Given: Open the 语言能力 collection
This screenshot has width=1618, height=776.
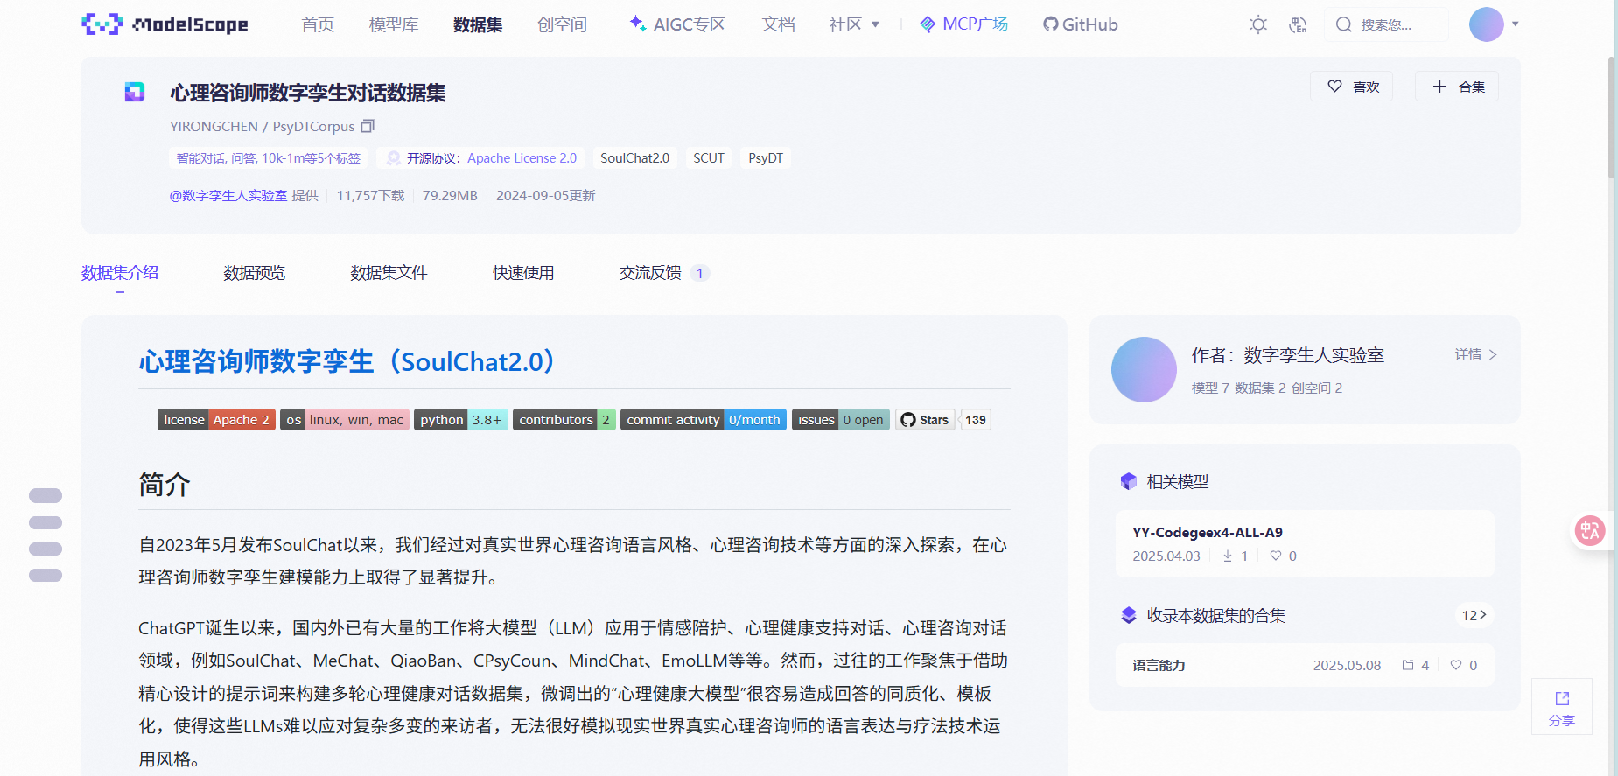Looking at the screenshot, I should 1305,665.
